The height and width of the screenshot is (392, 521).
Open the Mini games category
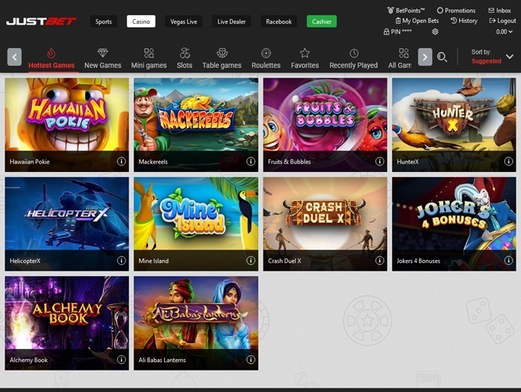(x=149, y=58)
